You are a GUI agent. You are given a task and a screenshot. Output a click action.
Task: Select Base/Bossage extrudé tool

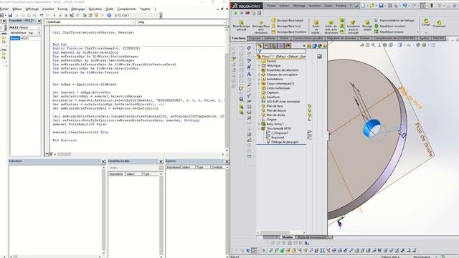point(241,26)
